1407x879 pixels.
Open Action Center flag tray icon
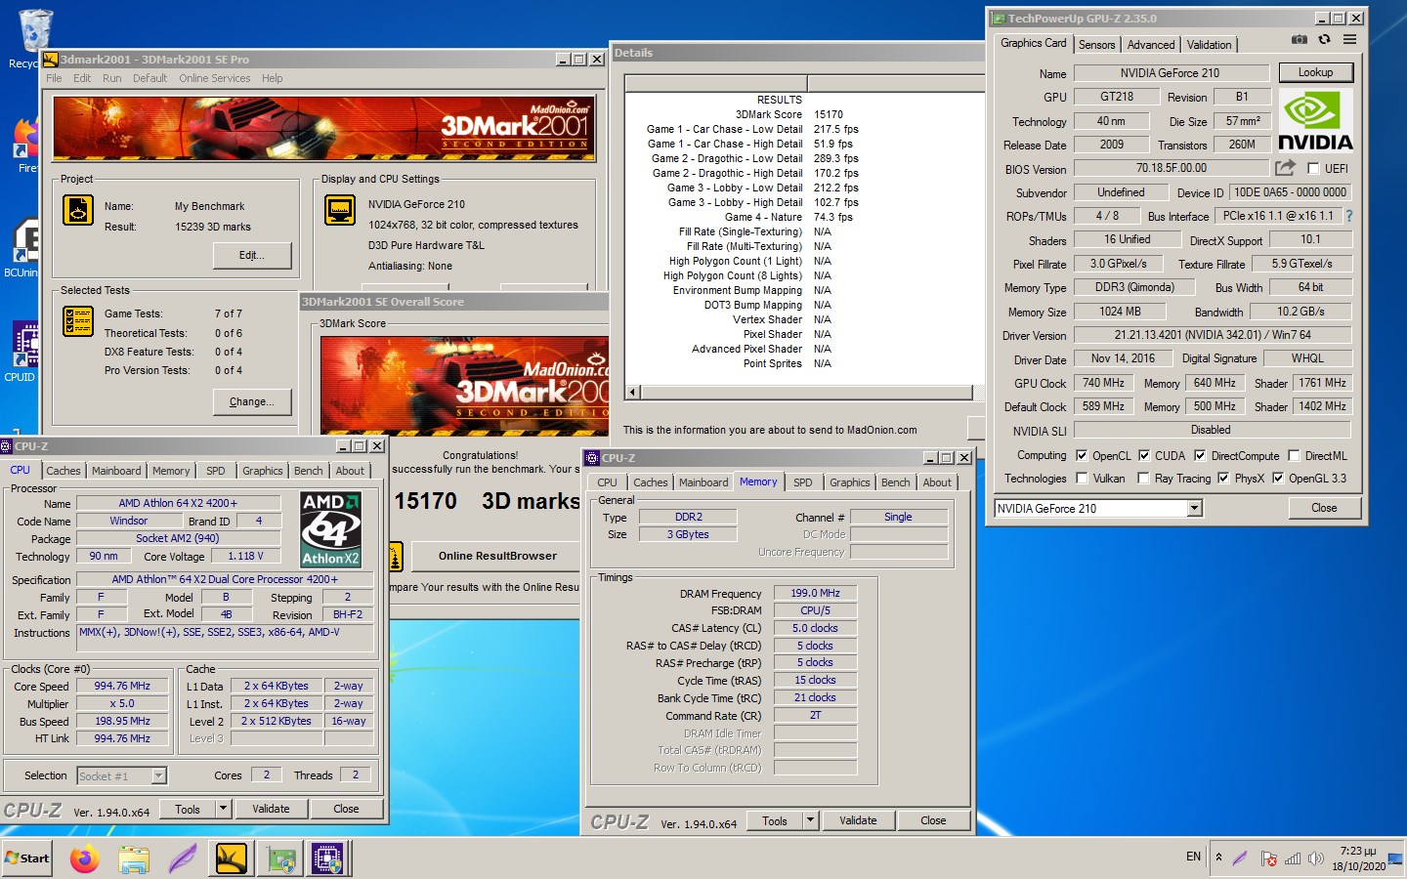[1268, 858]
